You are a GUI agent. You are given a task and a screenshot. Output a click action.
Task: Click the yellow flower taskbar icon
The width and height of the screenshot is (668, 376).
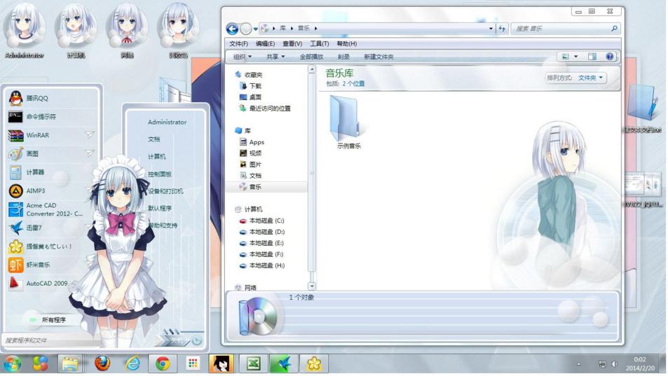pos(314,363)
